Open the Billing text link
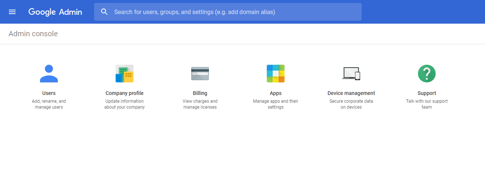Viewport: 485px width, 194px height. coord(200,93)
